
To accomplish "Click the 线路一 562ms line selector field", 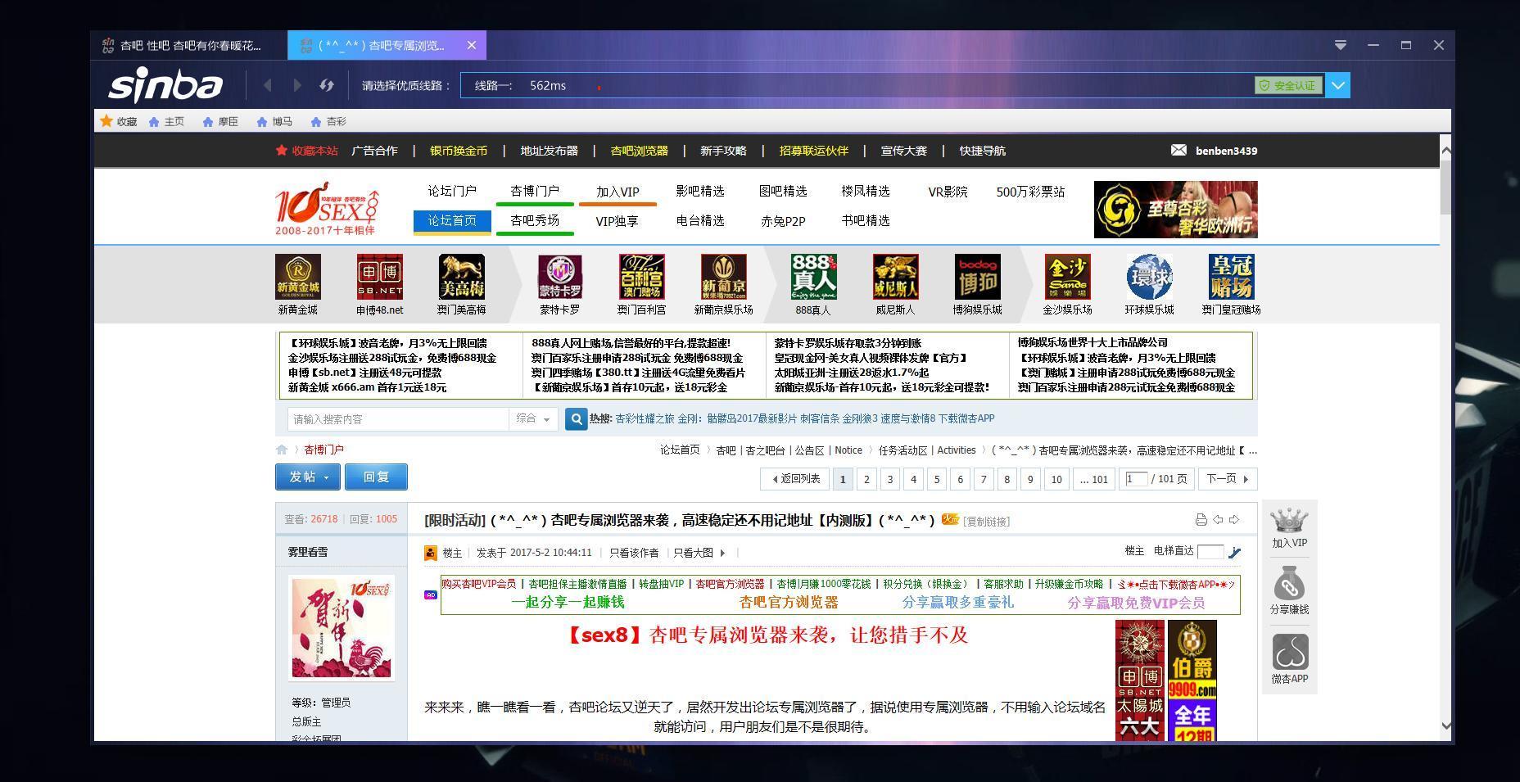I will pyautogui.click(x=892, y=85).
